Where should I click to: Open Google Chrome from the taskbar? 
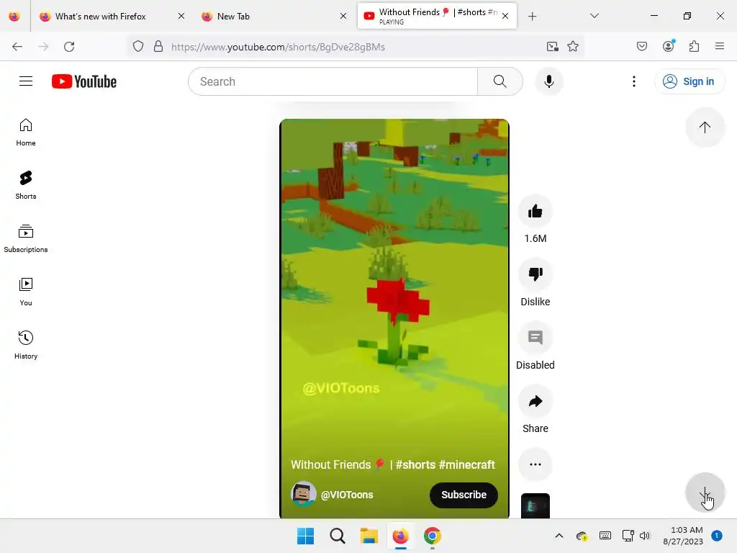[433, 536]
